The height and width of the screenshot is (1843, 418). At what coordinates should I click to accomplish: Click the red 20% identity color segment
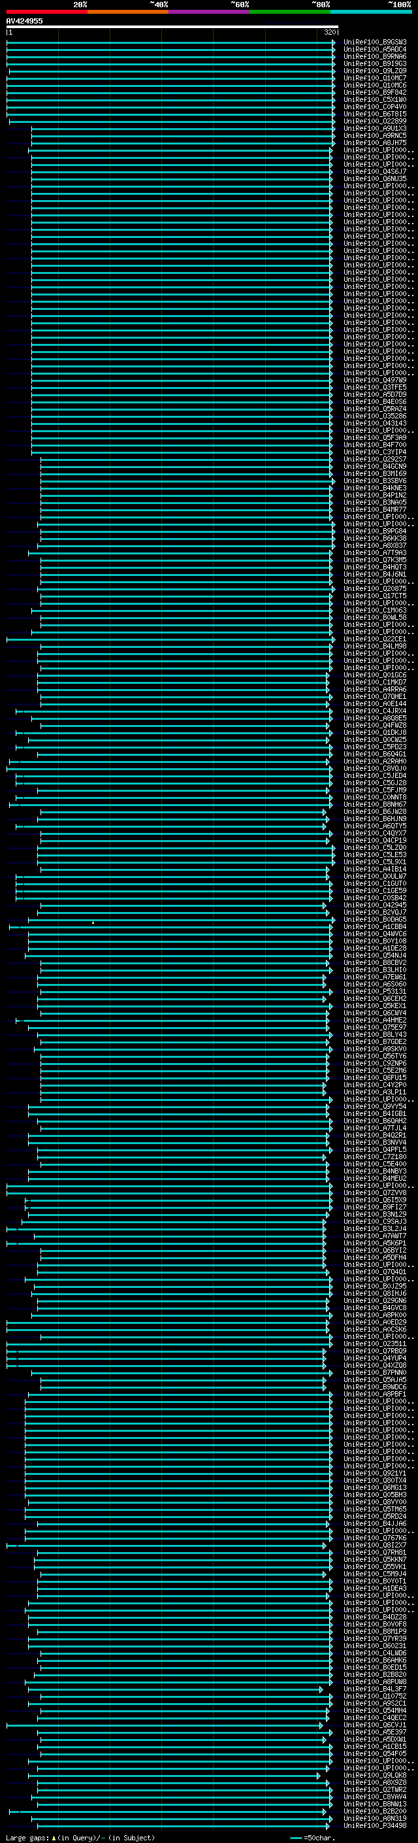[x=47, y=12]
